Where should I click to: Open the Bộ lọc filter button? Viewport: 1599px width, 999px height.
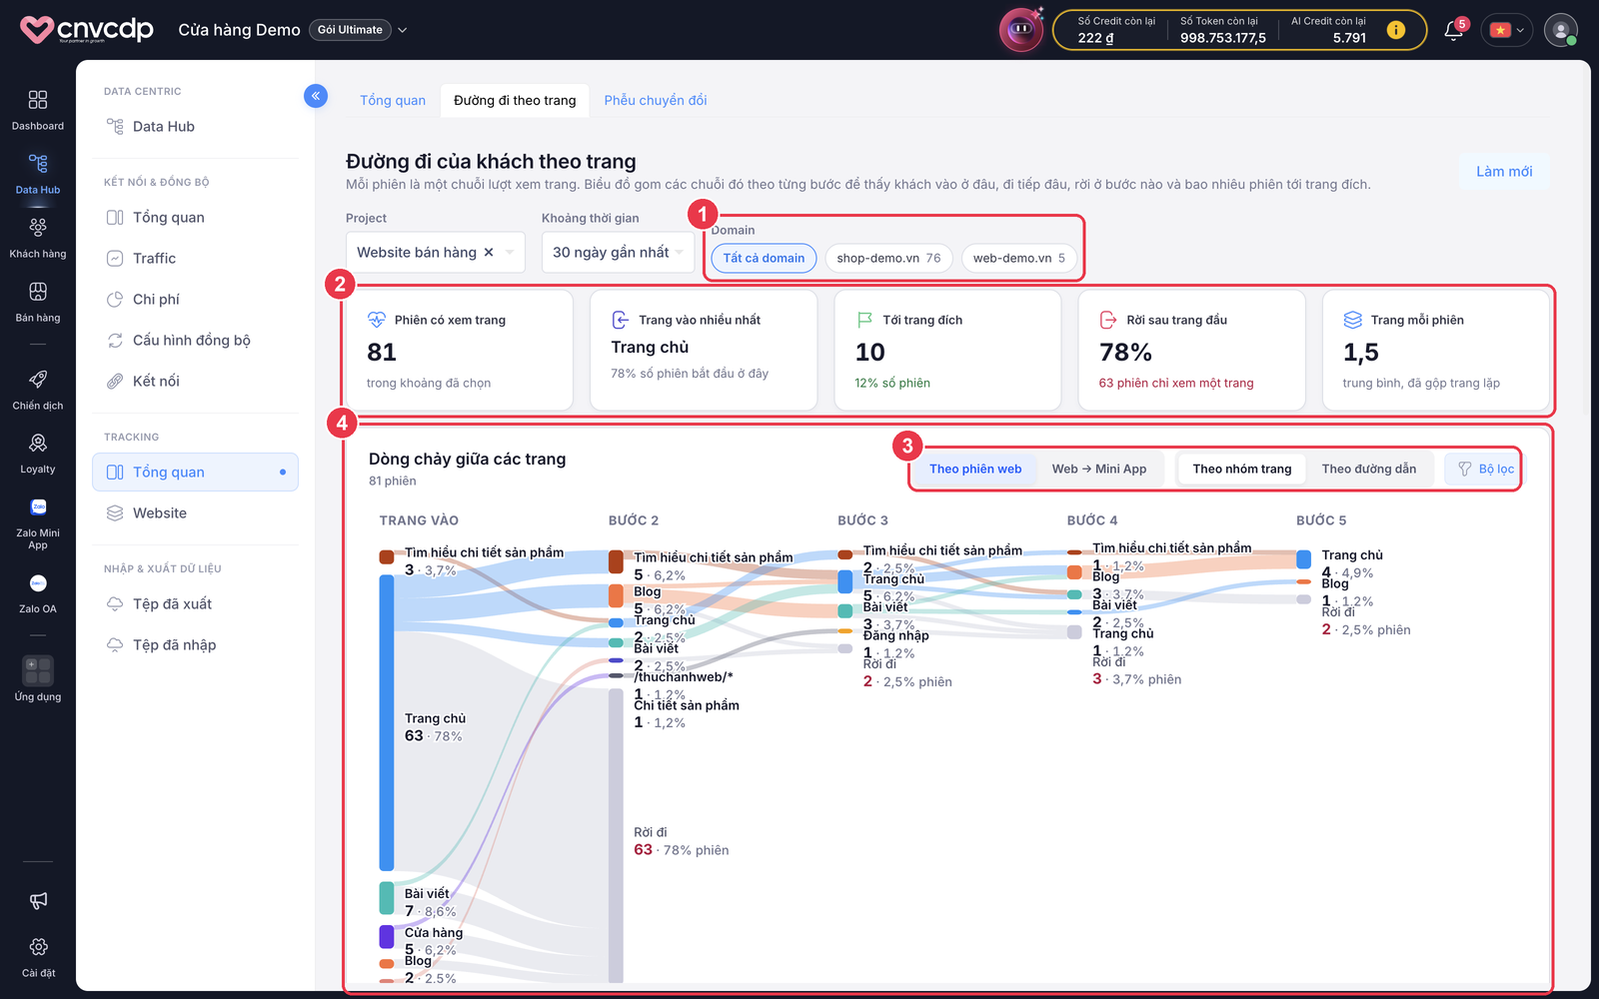tap(1485, 469)
